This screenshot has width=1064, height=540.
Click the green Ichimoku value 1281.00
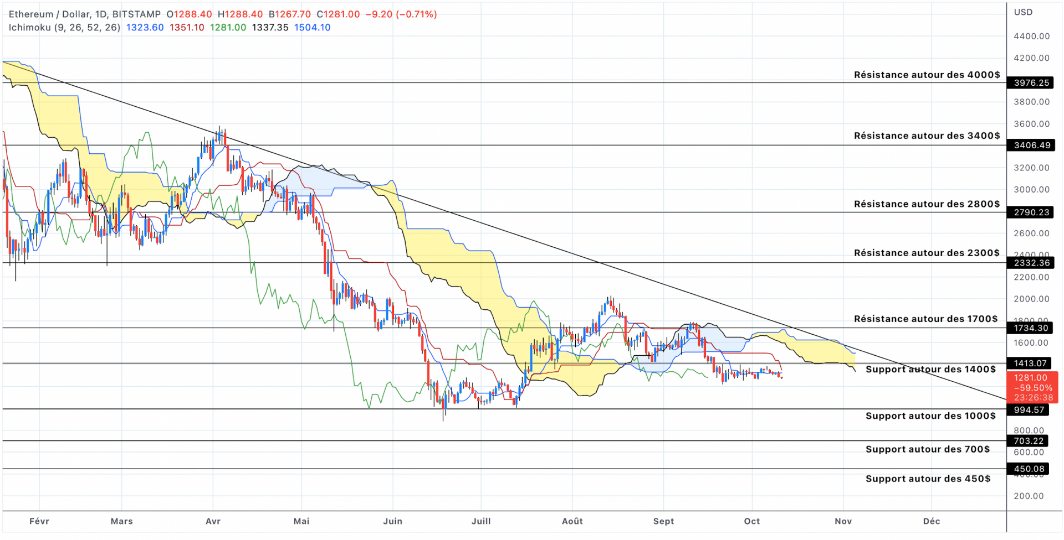(x=228, y=28)
